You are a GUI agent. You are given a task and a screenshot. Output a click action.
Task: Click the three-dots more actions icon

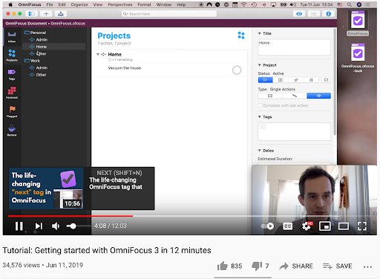(x=367, y=266)
